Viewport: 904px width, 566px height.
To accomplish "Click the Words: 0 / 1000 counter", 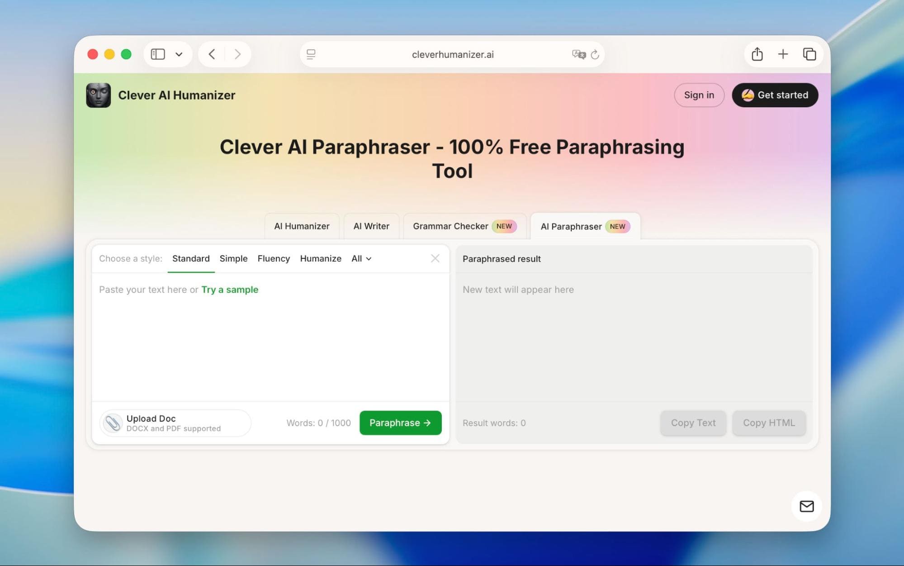I will (318, 423).
